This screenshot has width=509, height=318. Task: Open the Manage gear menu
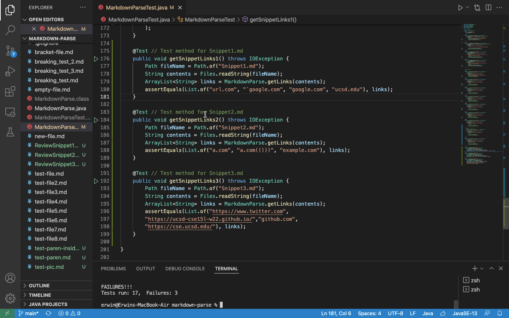(x=10, y=298)
